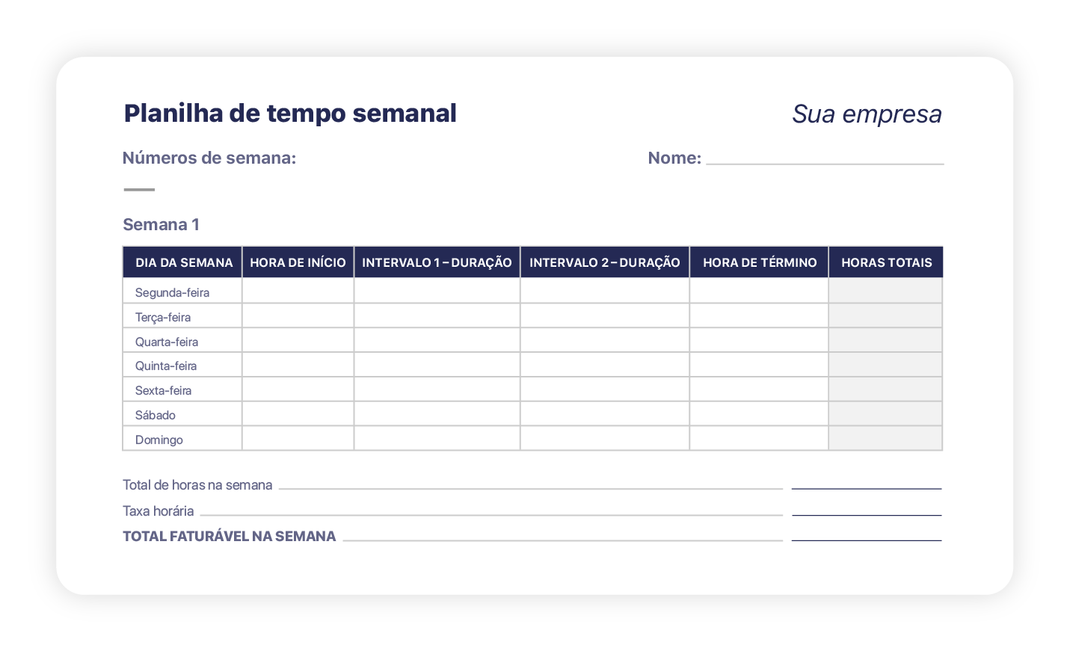Click the Números de semana label
Viewport: 1070px width, 651px height.
pos(209,158)
